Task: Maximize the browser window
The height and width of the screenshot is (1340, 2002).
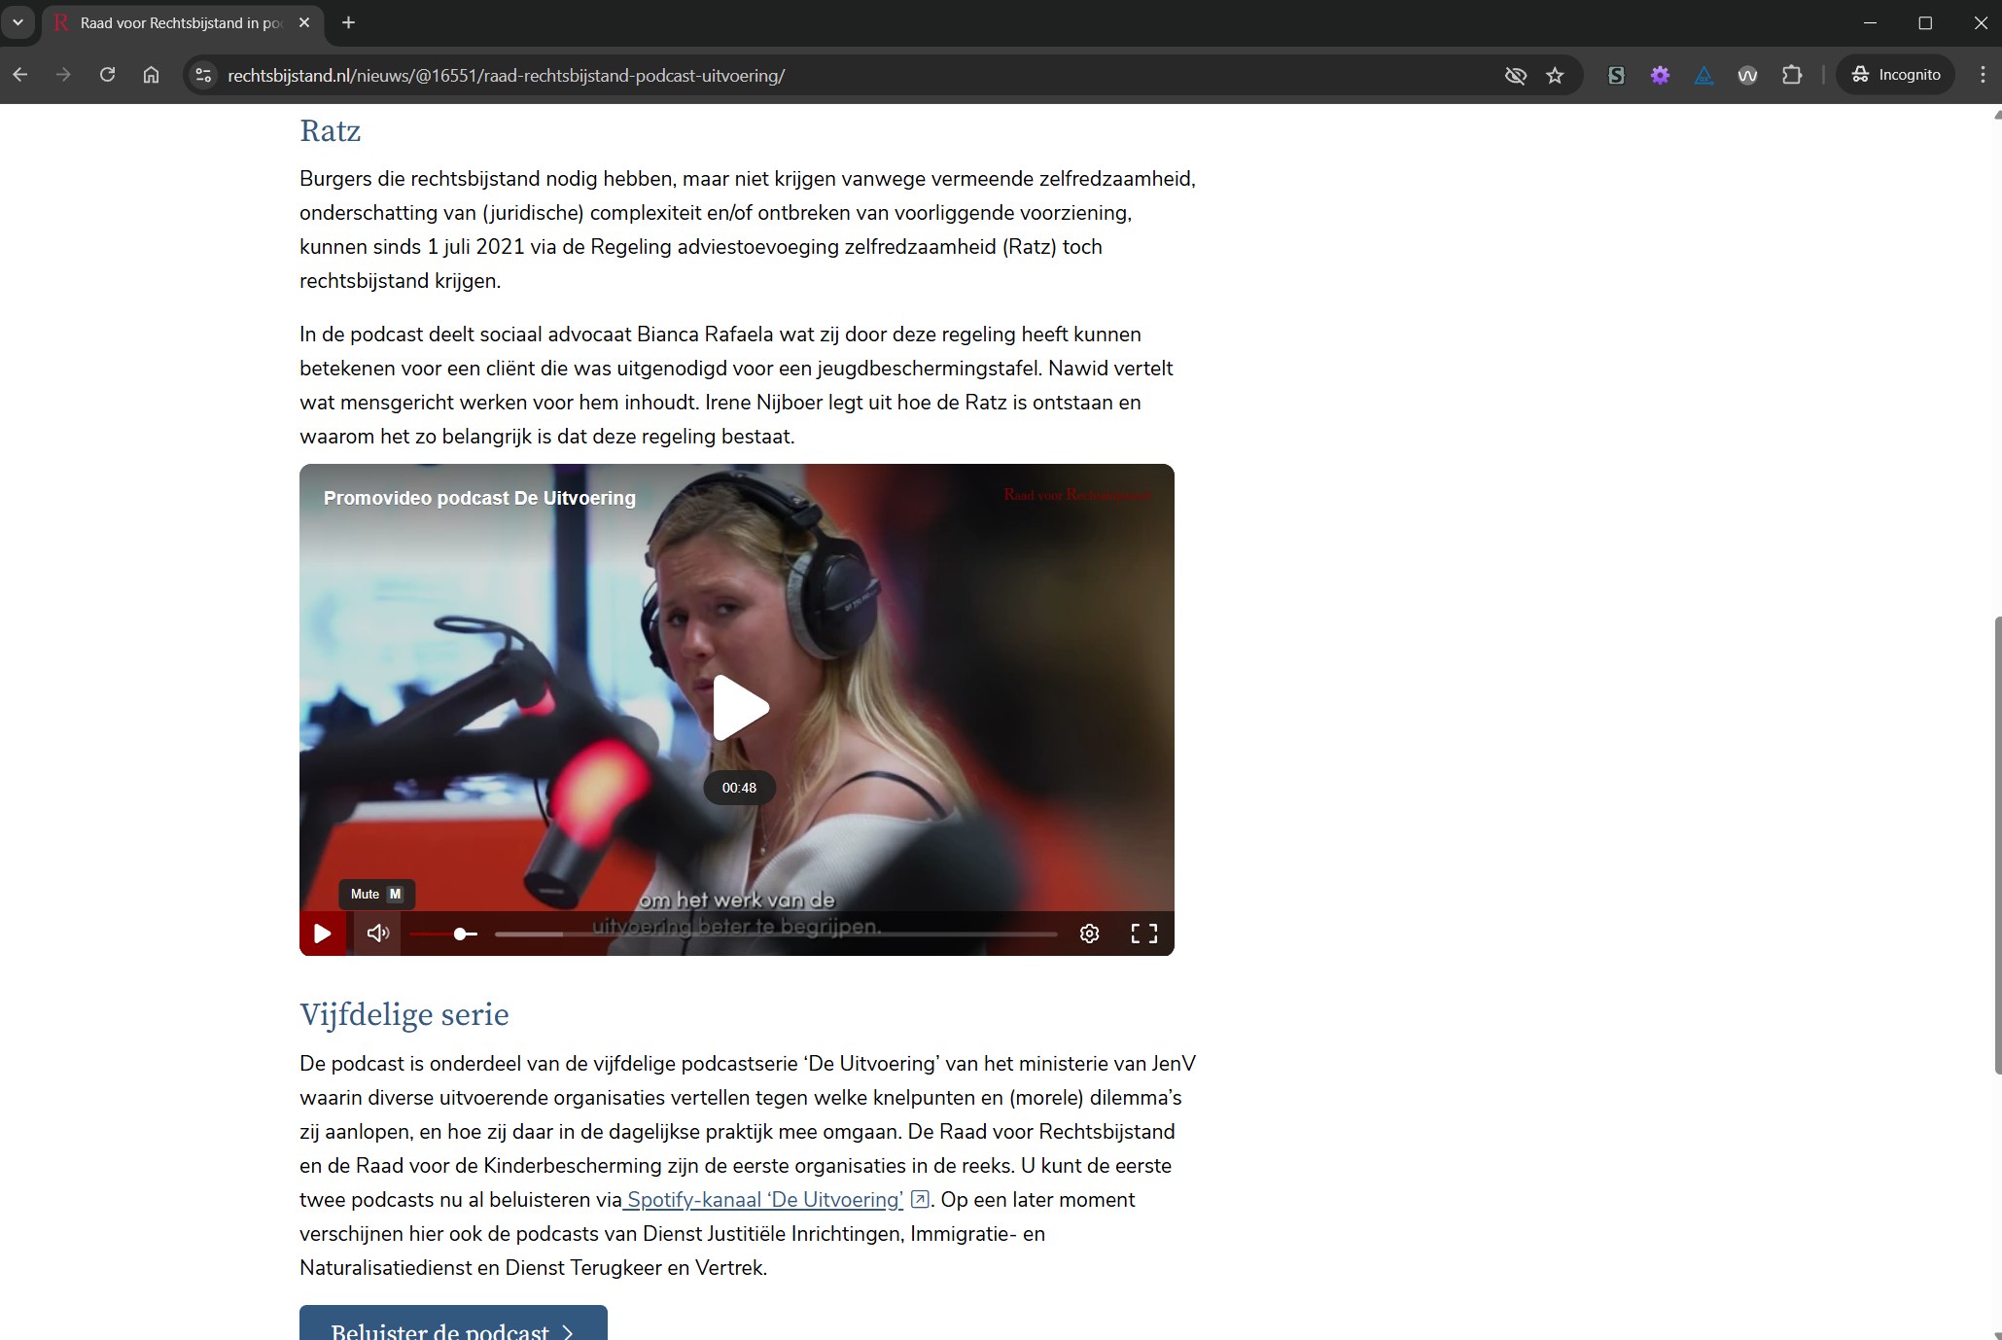Action: [x=1924, y=22]
